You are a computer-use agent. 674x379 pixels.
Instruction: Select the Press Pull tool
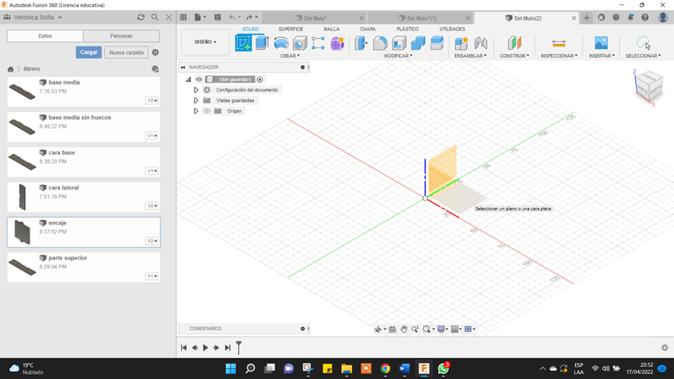pos(361,43)
